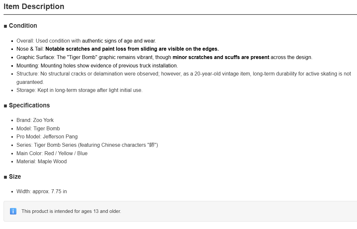Click the Mounting holes condition line
357x229 pixels.
[x=97, y=66]
